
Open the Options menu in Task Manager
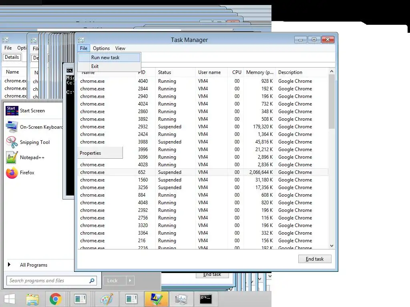[101, 48]
